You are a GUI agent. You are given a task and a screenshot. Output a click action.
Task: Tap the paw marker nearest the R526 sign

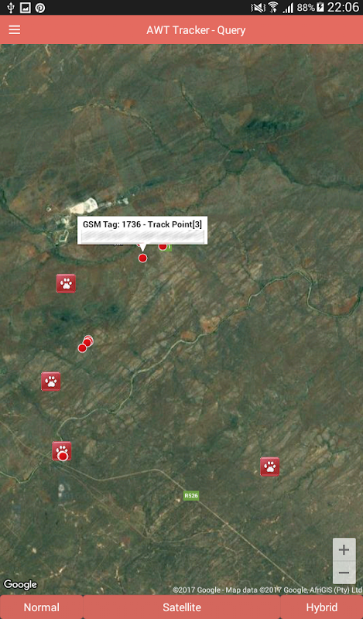pyautogui.click(x=270, y=467)
